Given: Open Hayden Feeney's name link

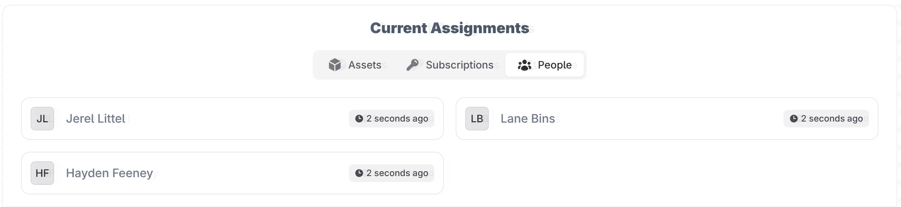Looking at the screenshot, I should pos(109,173).
